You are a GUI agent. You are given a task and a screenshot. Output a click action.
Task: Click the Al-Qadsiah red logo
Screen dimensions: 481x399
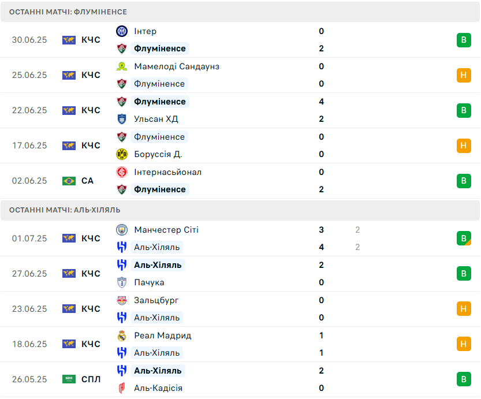pos(122,388)
